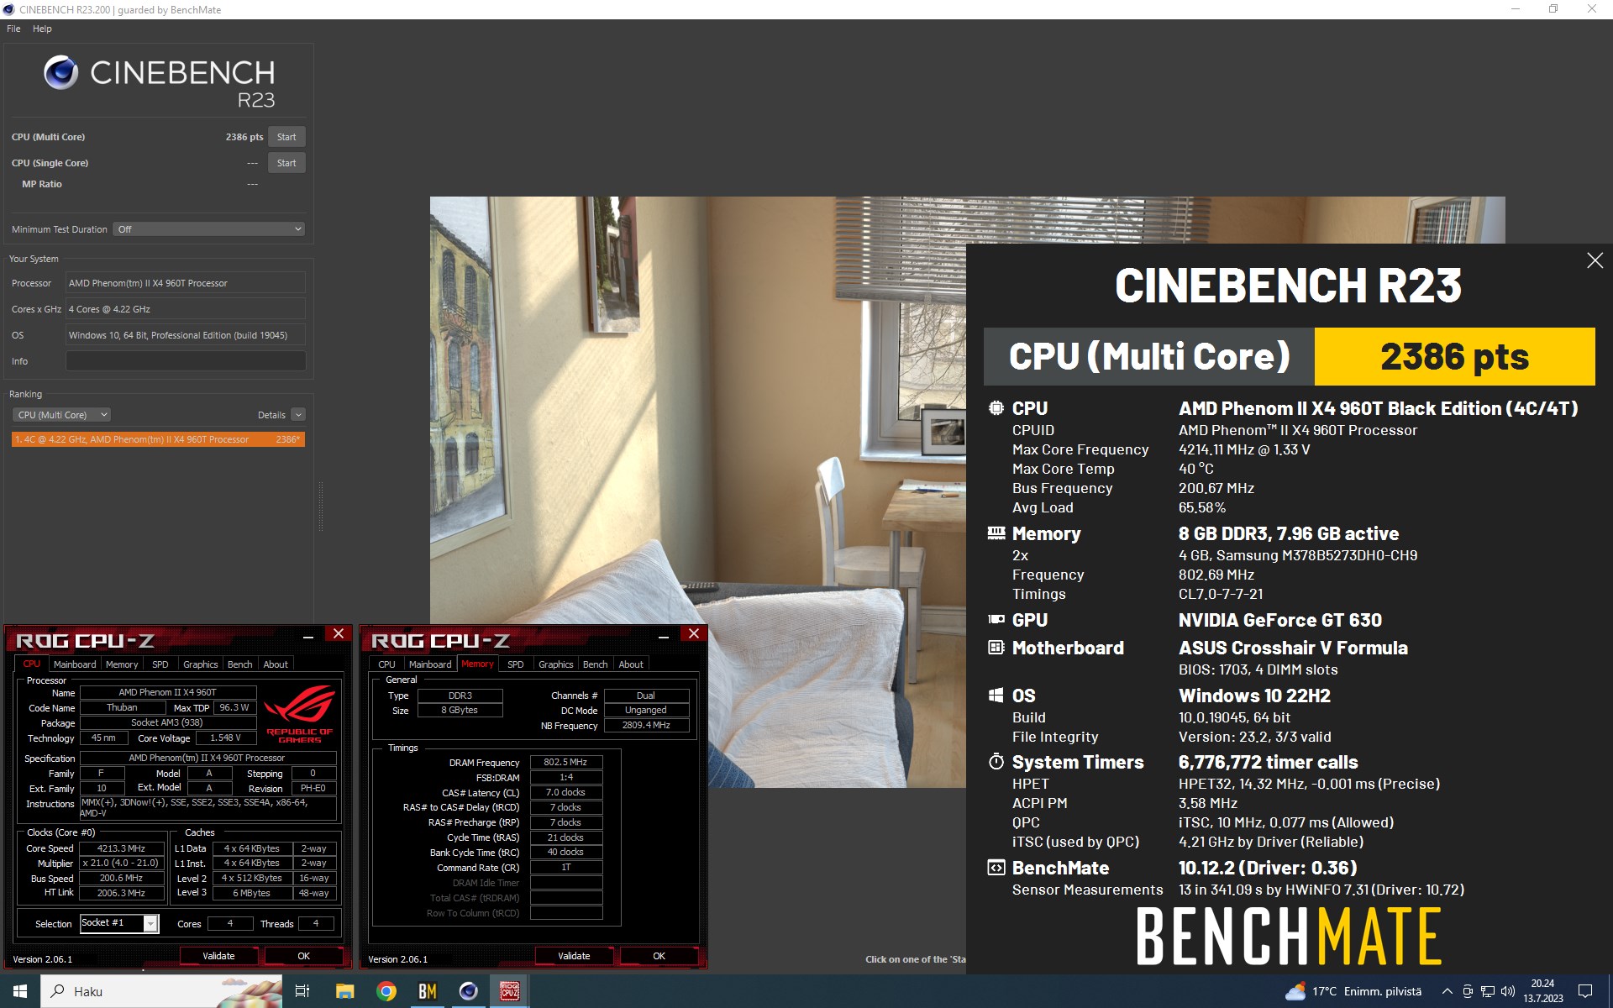The height and width of the screenshot is (1008, 1613).
Task: Click the Processor name field in Cinebench
Action: click(186, 283)
